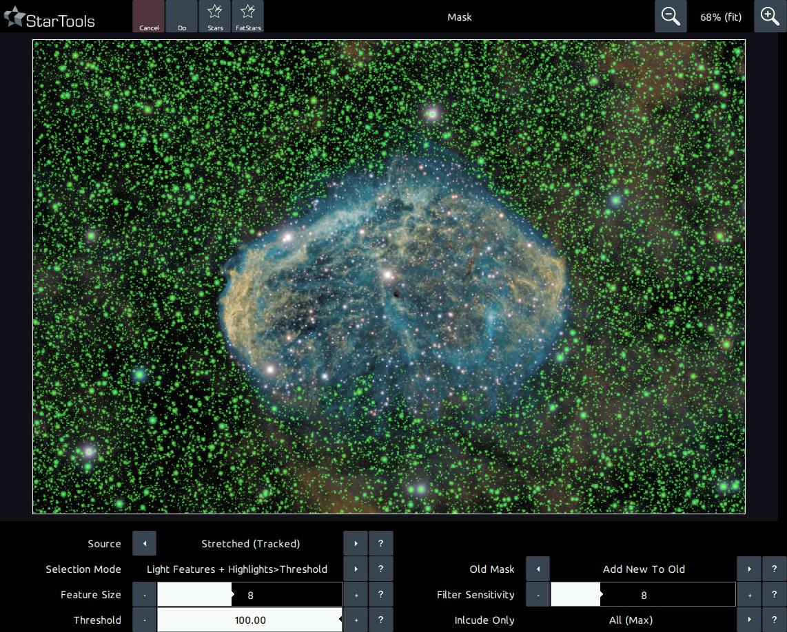The width and height of the screenshot is (787, 632).
Task: Increase Filter Sensitivity with plus button
Action: pos(749,594)
